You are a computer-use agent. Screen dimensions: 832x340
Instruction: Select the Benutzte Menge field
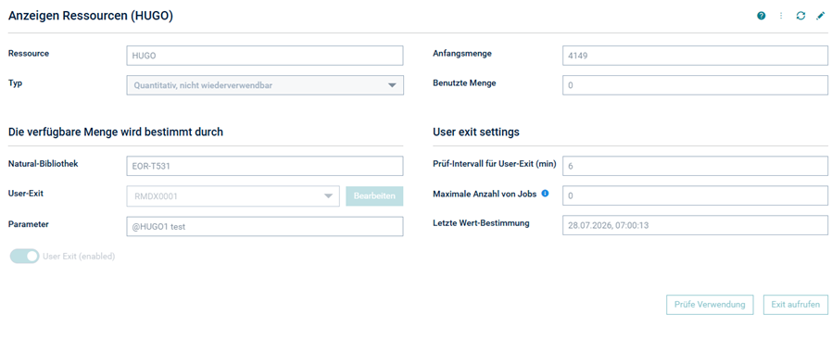695,85
